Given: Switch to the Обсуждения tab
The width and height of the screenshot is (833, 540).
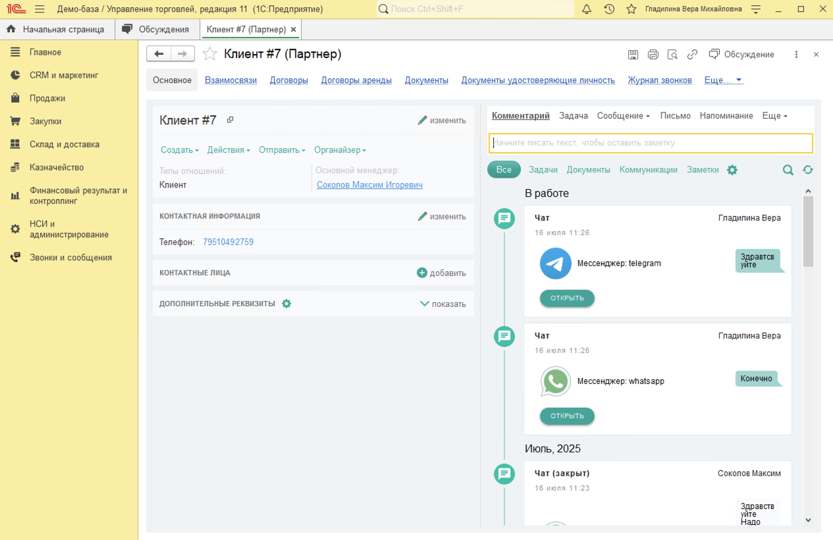Looking at the screenshot, I should [157, 30].
